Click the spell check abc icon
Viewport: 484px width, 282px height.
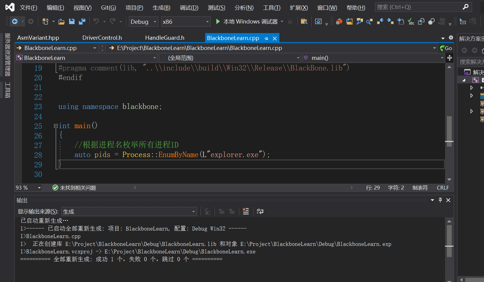(411, 21)
